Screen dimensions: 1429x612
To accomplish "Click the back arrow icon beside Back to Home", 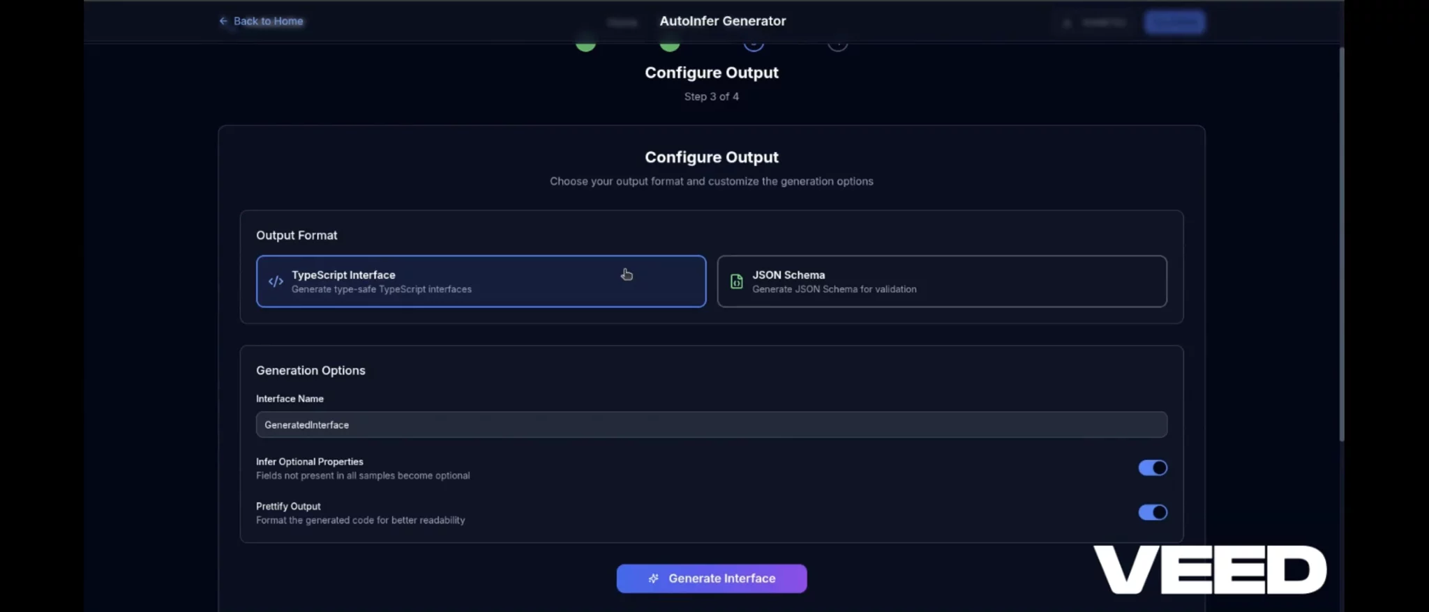I will tap(223, 22).
